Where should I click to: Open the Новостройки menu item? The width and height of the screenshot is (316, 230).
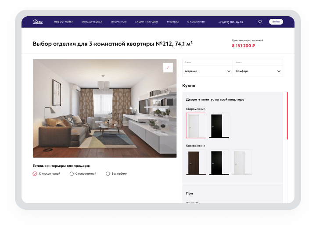click(x=64, y=22)
